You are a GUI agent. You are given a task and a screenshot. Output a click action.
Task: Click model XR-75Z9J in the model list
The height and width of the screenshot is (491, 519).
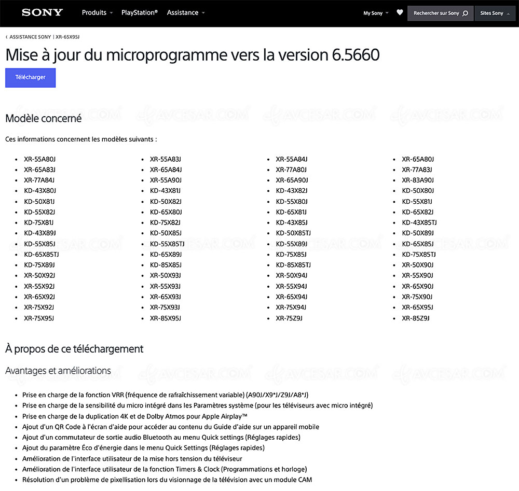(290, 318)
